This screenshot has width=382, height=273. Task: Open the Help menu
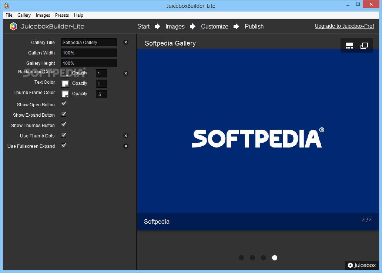coord(79,15)
